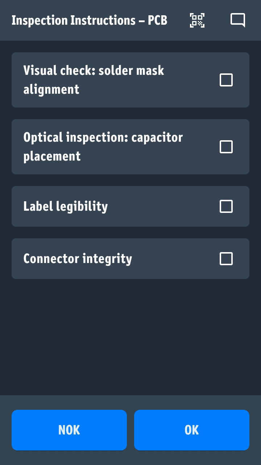Open the chat bubble icon
Screen dimensions: 261x465
(x=238, y=20)
